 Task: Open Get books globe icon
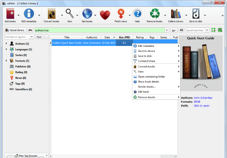click(87, 14)
